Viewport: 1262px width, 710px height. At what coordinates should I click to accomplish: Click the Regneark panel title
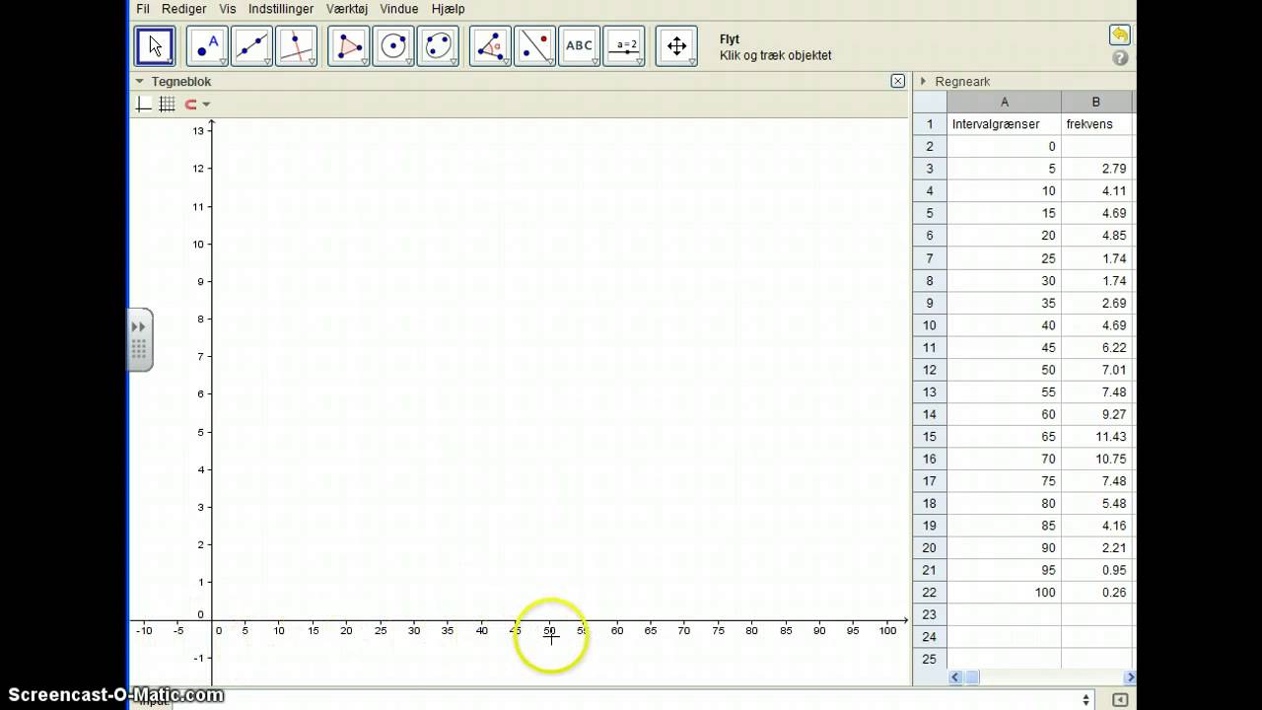(x=962, y=82)
